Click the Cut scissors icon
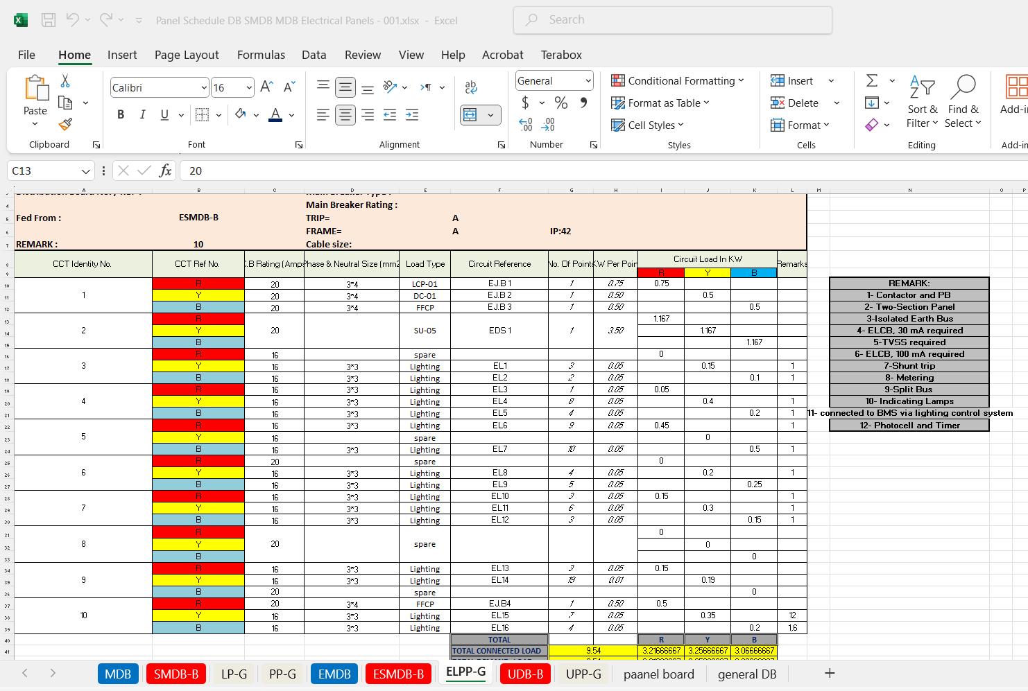Screen dimensions: 1028x691 tap(65, 81)
